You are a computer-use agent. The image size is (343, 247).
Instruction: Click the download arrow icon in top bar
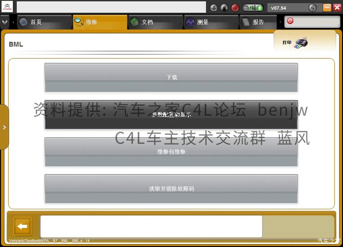(x=214, y=8)
